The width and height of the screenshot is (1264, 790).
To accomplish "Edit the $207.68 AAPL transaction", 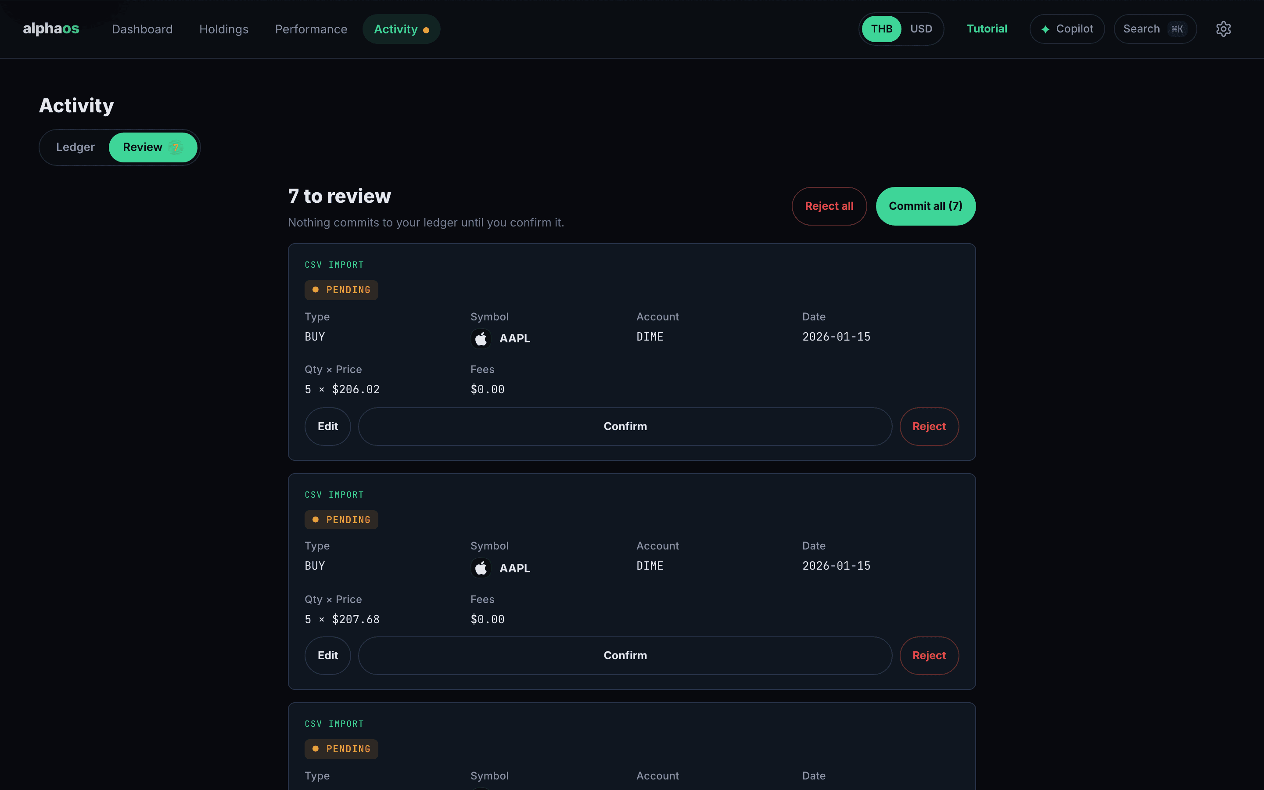I will pos(327,655).
